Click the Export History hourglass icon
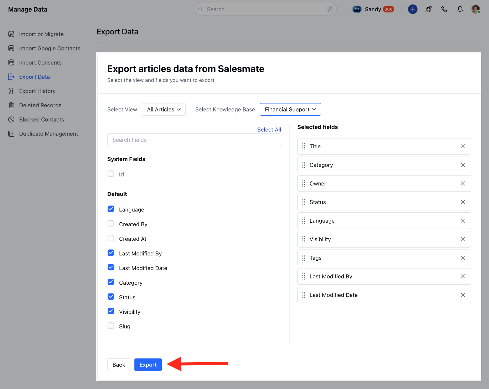489x389 pixels. coord(11,91)
